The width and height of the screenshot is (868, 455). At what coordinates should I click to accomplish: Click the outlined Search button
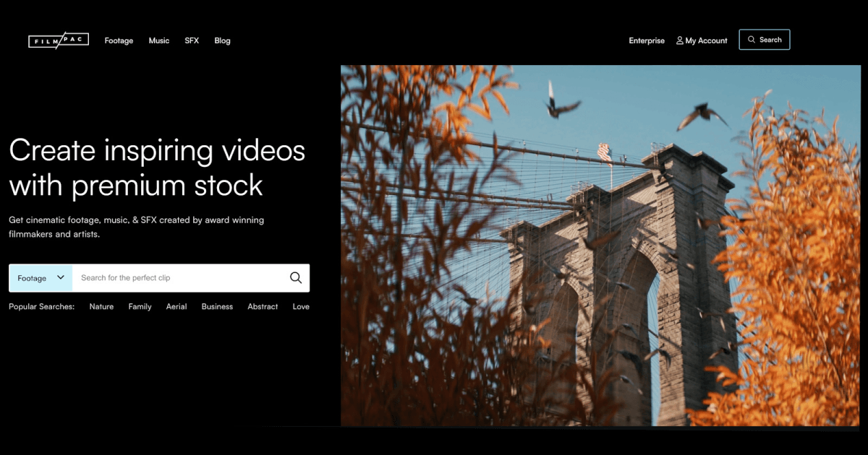[x=765, y=40]
